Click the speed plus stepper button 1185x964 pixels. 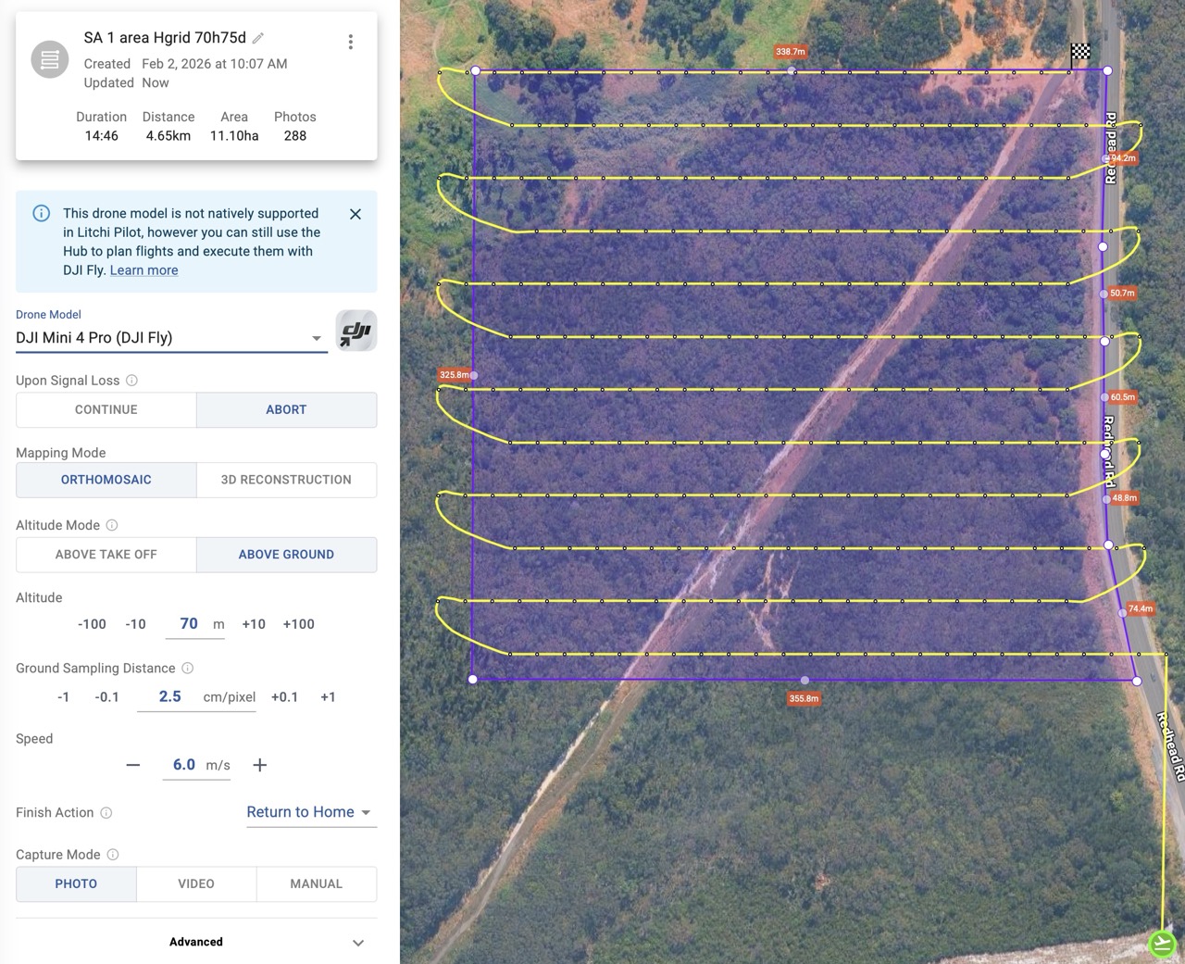tap(260, 765)
